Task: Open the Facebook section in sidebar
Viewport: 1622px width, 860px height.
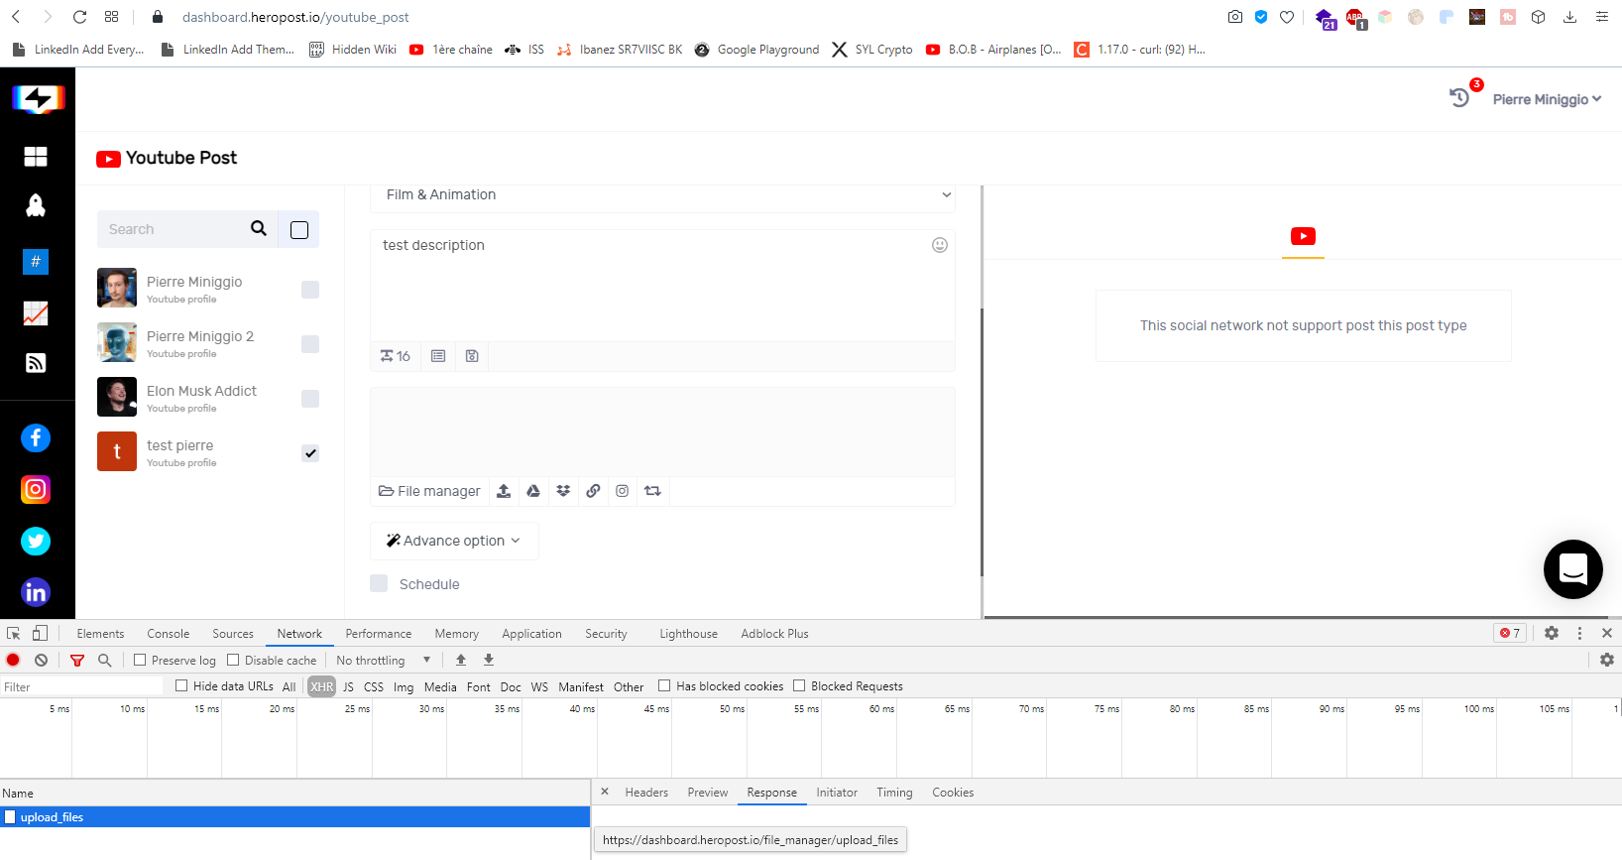Action: click(x=36, y=438)
